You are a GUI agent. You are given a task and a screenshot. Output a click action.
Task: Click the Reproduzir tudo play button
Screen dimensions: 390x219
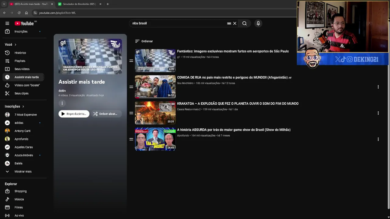click(x=74, y=114)
